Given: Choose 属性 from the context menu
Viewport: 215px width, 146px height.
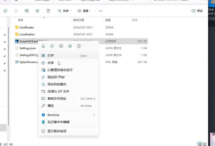Looking at the screenshot, I should pyautogui.click(x=68, y=106).
